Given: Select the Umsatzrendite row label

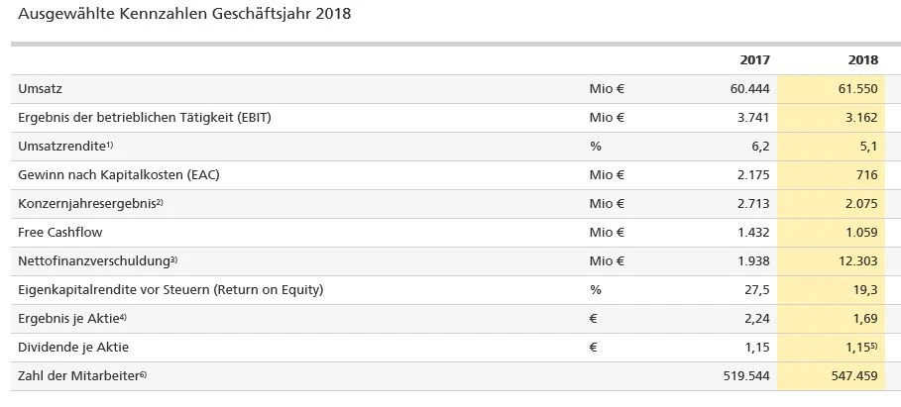Looking at the screenshot, I should [61, 147].
